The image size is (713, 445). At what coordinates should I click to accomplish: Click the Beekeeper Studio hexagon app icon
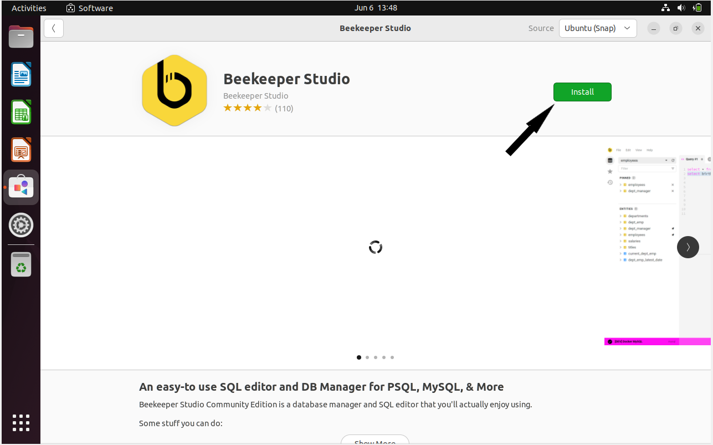point(175,91)
